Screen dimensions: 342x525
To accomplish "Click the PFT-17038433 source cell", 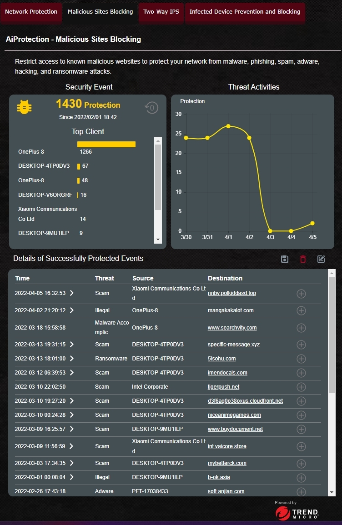I will pyautogui.click(x=150, y=491).
